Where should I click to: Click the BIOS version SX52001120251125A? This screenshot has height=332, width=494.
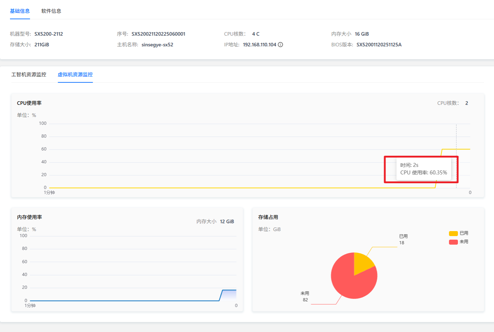[379, 45]
